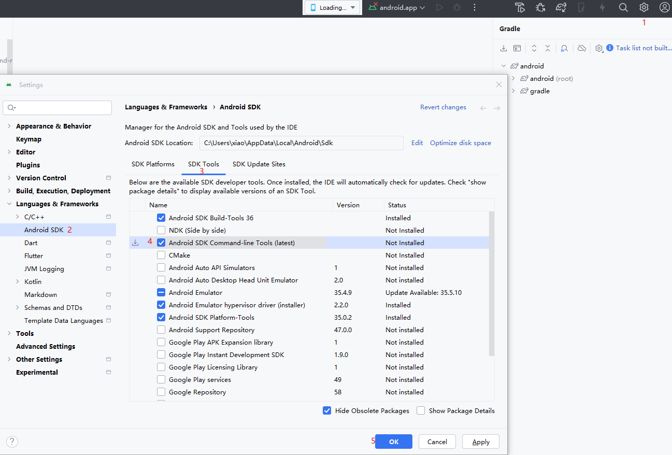This screenshot has width=672, height=455.
Task: Click the download icon beside Command-line Tools
Action: tap(135, 243)
